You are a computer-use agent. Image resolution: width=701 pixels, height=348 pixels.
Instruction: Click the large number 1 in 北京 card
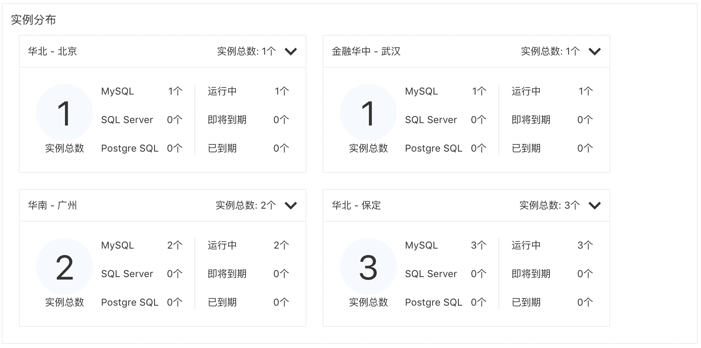click(x=64, y=114)
